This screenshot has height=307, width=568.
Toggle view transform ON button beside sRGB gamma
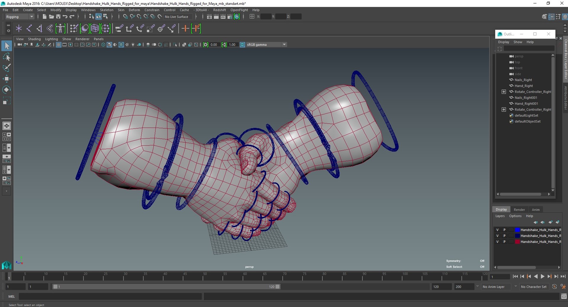pos(242,45)
